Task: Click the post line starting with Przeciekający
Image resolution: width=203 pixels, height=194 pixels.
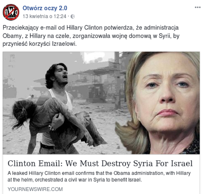Action: 91,28
